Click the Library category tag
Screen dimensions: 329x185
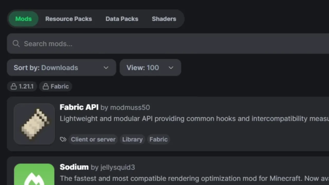click(132, 139)
